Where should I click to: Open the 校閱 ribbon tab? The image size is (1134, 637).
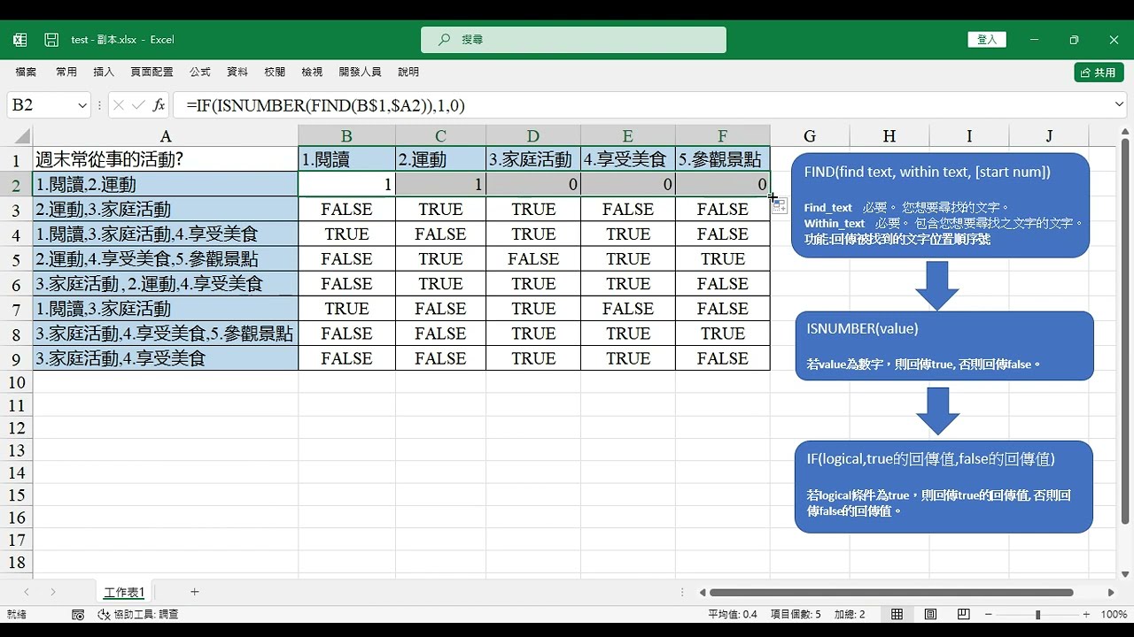pos(275,72)
